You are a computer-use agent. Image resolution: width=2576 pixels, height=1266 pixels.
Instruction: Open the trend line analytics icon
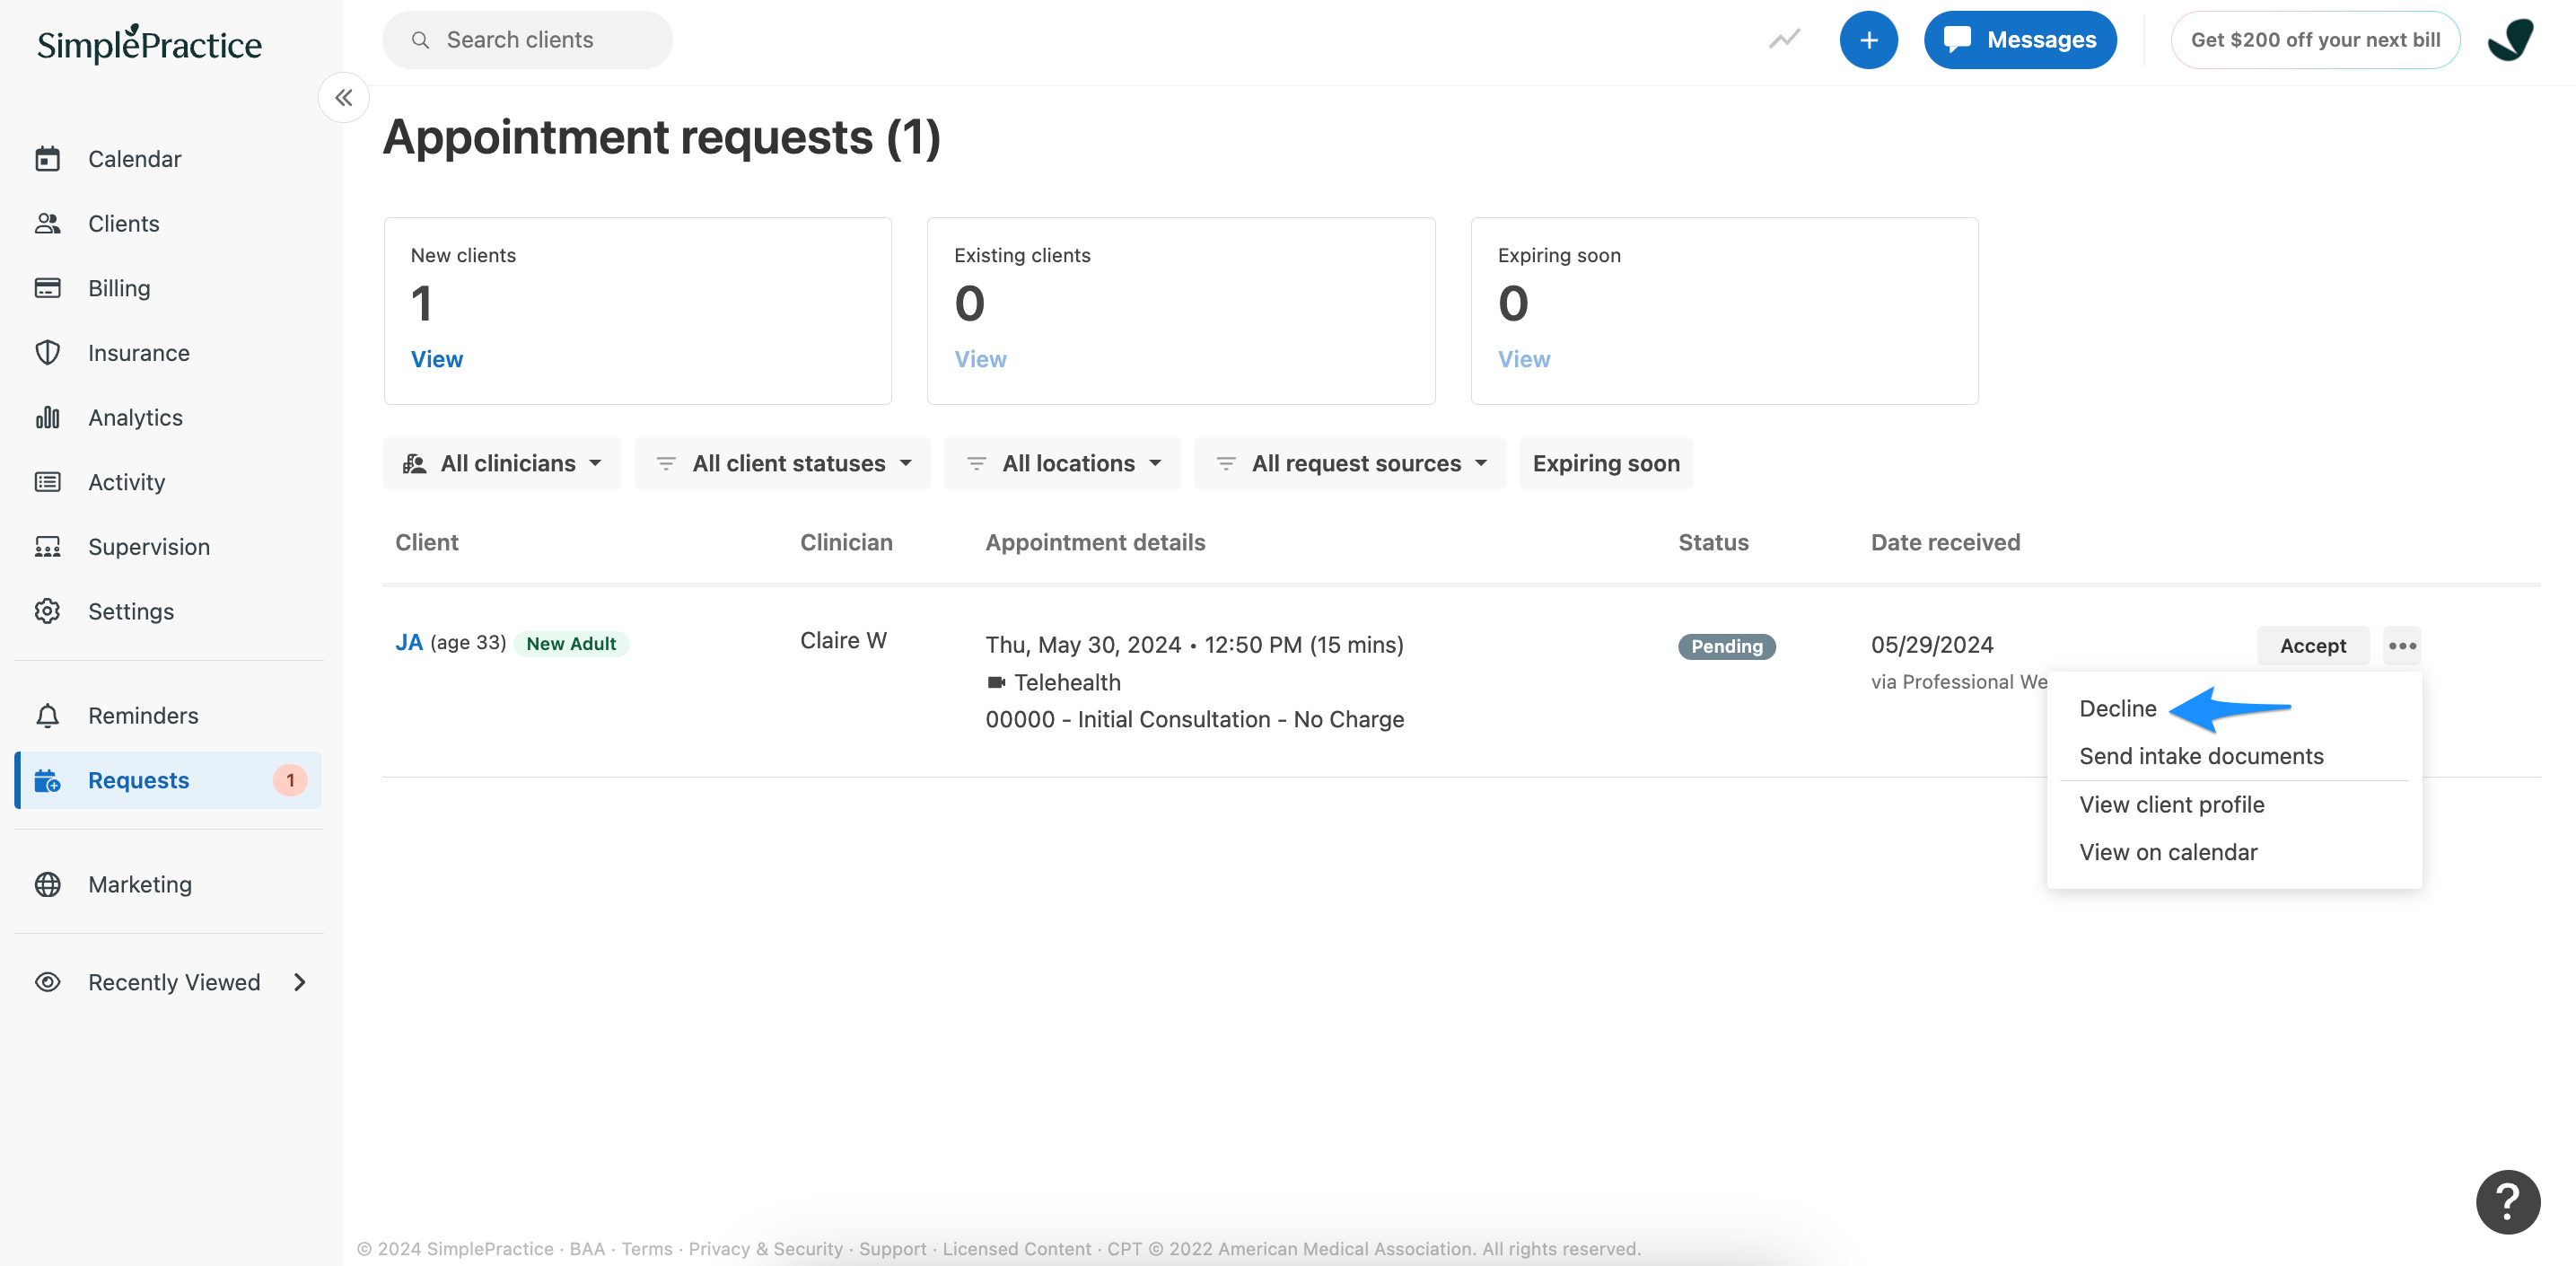(x=1784, y=40)
